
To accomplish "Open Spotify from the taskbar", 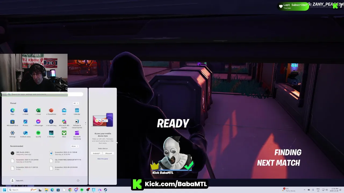I will pos(82,190).
